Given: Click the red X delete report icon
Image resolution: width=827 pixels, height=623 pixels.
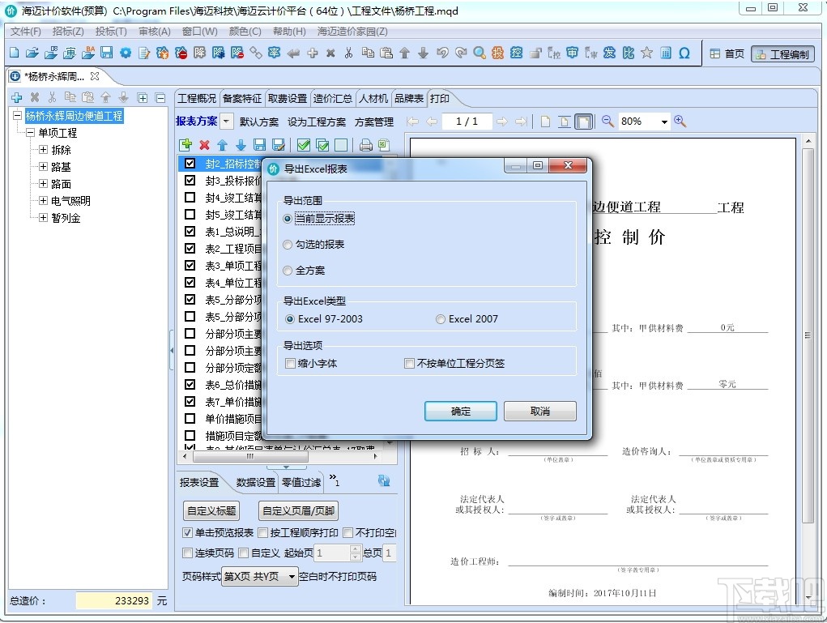Looking at the screenshot, I should [x=205, y=144].
